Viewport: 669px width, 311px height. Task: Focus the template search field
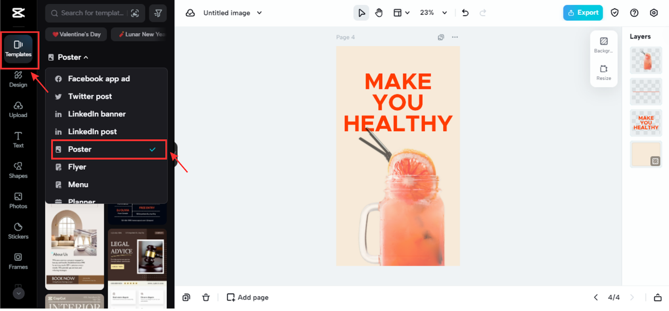point(95,13)
